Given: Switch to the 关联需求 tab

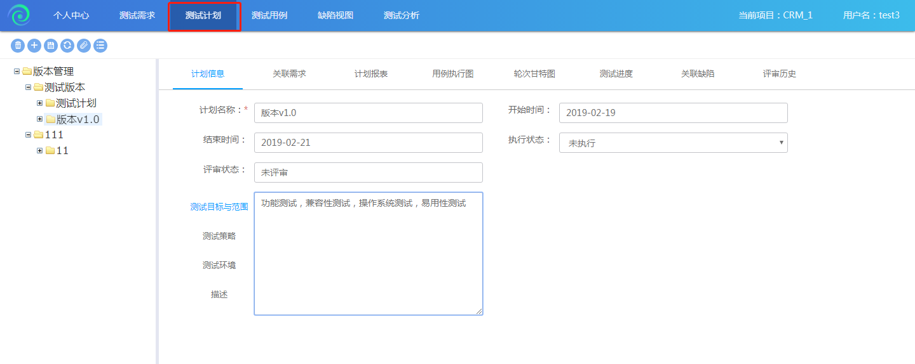Looking at the screenshot, I should (289, 74).
